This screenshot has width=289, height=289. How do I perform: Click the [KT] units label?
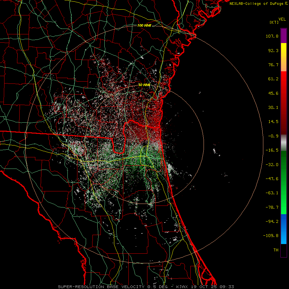[x=274, y=22]
